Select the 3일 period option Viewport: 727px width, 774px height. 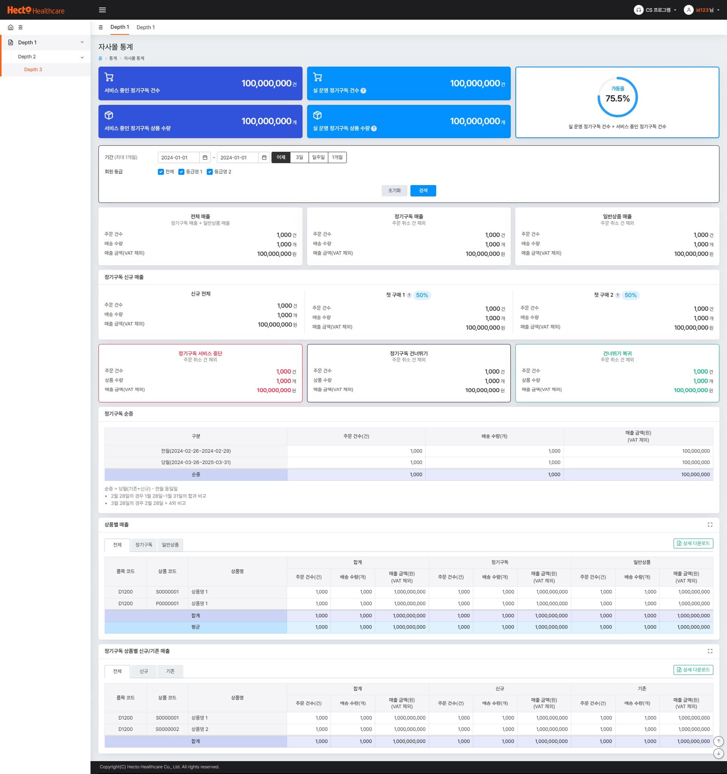click(x=299, y=157)
